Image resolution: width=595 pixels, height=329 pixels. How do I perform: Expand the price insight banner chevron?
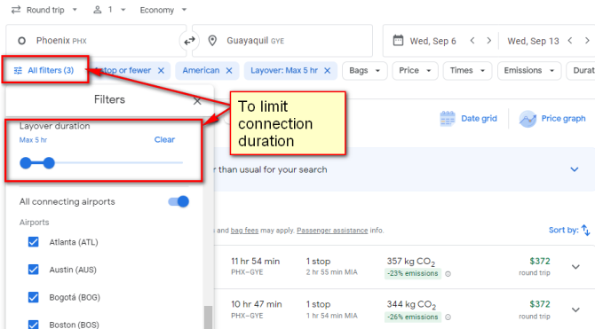point(575,169)
